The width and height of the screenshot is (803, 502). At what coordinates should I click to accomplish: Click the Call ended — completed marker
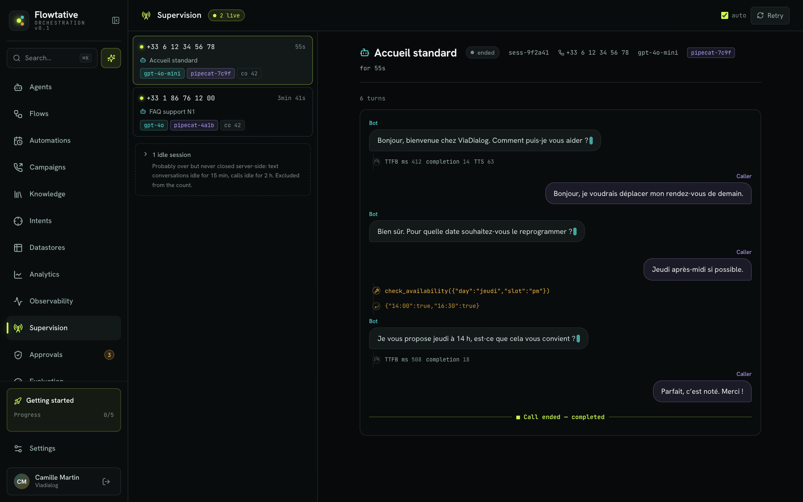click(x=560, y=417)
